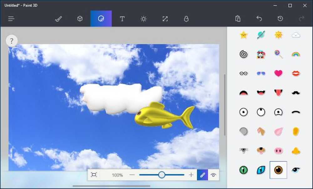Viewport: 313px width, 189px height.
Task: Open the Remix 3D community tab
Action: (186, 19)
